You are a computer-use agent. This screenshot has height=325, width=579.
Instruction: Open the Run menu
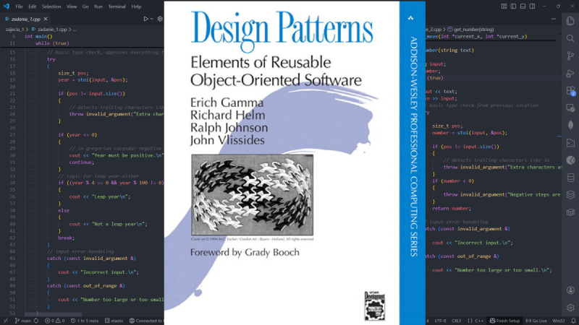[x=98, y=6]
